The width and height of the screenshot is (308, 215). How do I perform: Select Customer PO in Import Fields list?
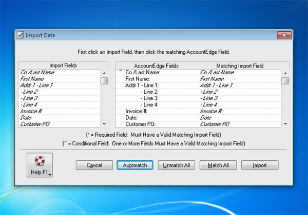click(x=59, y=124)
